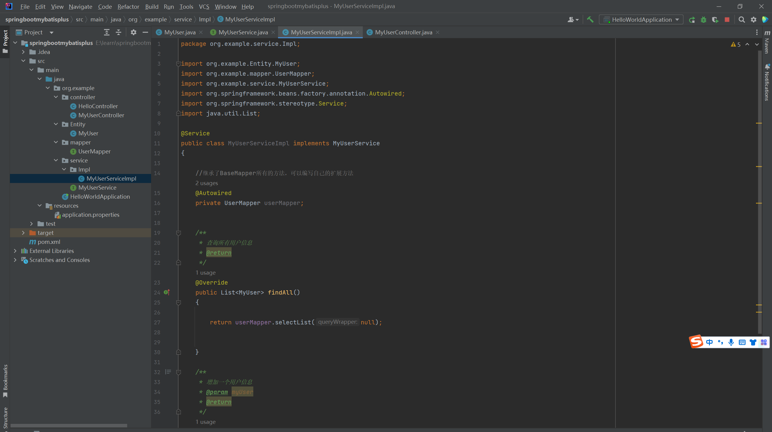This screenshot has height=432, width=772.
Task: Click the Build Project hammer icon
Action: pyautogui.click(x=590, y=20)
